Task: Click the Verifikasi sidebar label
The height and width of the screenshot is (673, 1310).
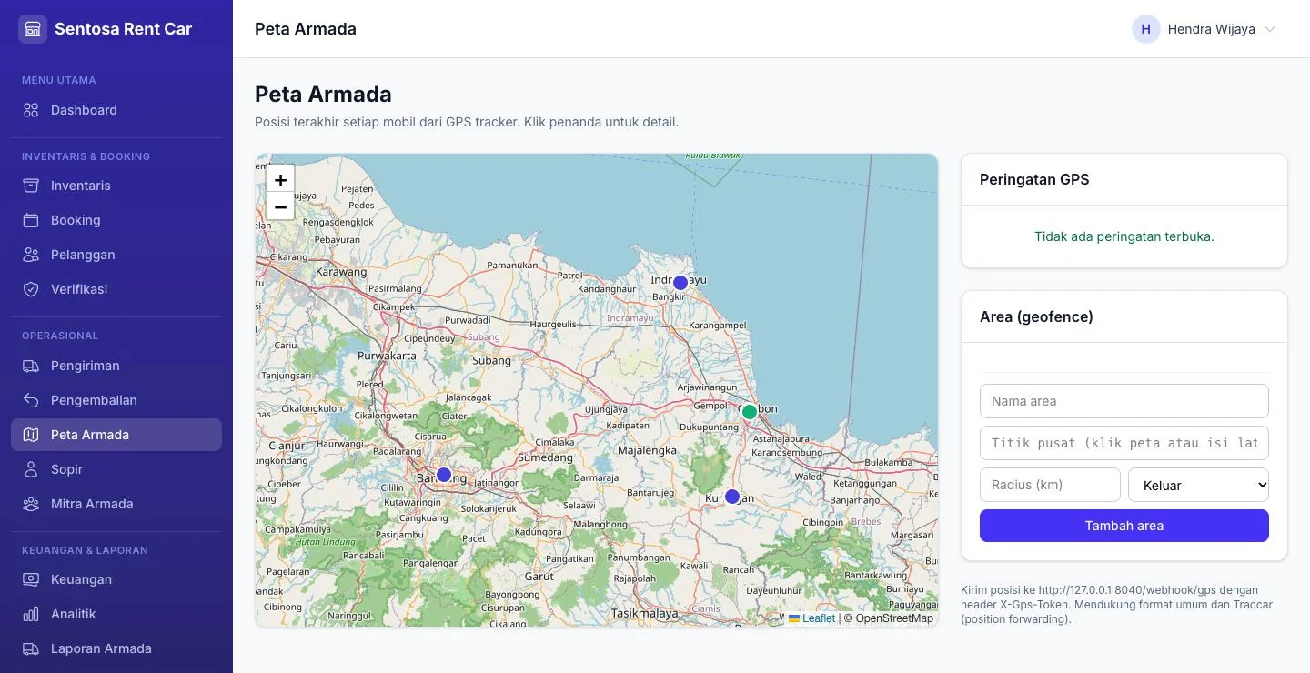Action: [79, 289]
